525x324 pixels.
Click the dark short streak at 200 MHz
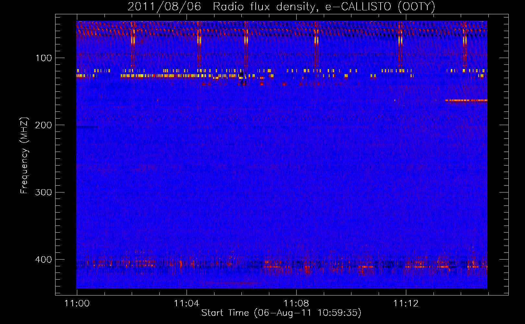87,127
